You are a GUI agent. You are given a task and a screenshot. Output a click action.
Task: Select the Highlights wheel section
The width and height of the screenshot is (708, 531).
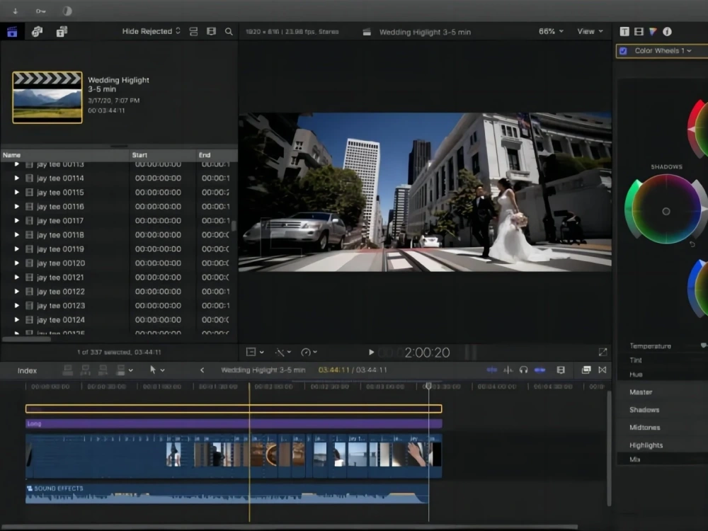pyautogui.click(x=646, y=445)
